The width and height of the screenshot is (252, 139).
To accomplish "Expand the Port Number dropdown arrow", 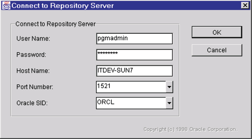I will pyautogui.click(x=169, y=87).
